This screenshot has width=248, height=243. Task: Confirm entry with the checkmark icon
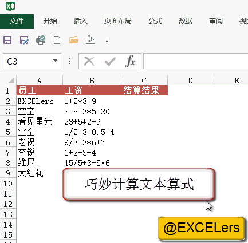110,62
